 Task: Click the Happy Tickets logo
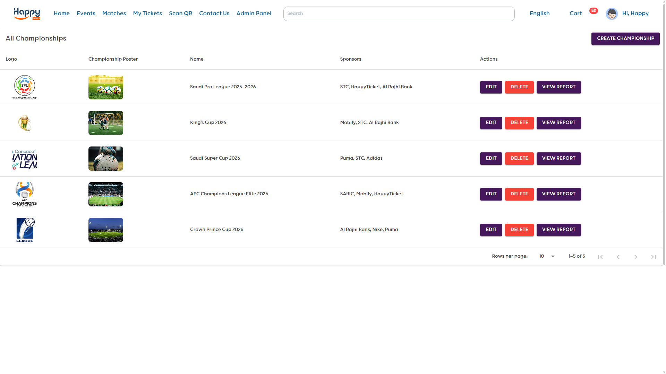tap(27, 14)
